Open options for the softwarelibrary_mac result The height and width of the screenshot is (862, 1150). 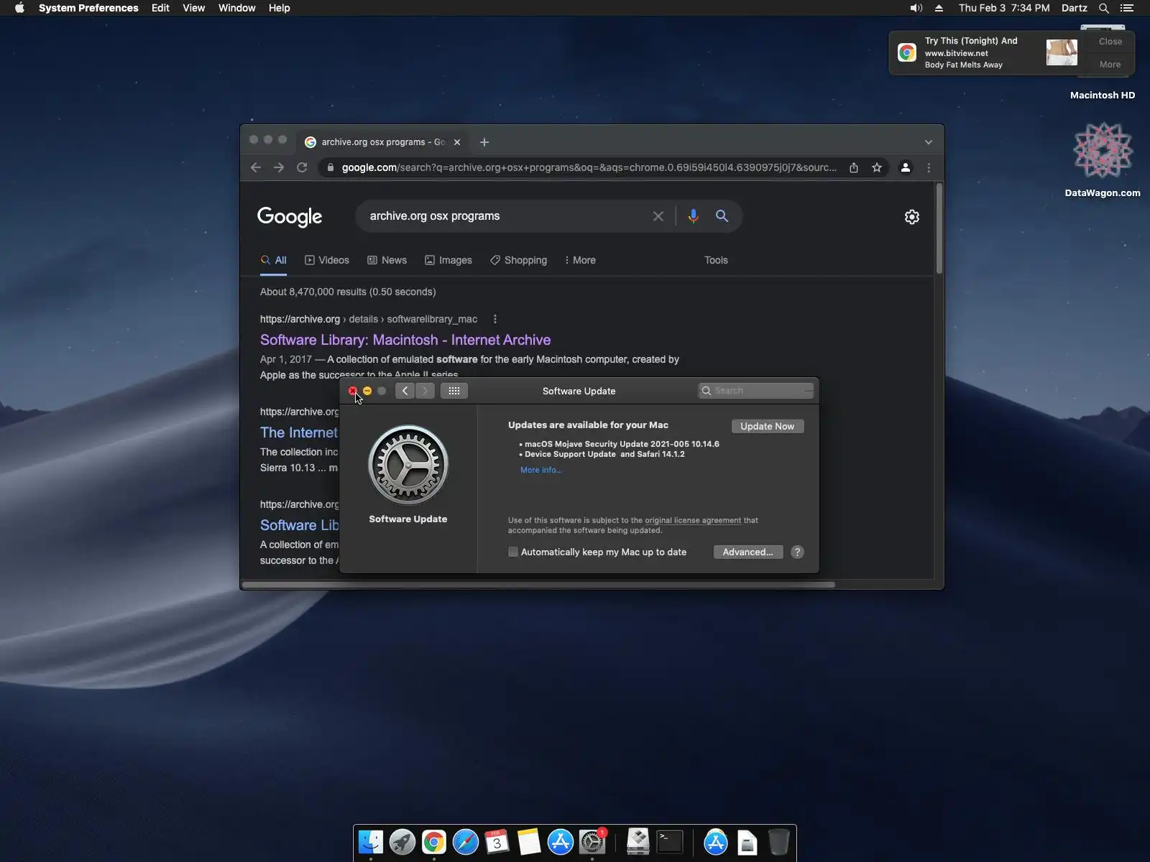pyautogui.click(x=494, y=319)
